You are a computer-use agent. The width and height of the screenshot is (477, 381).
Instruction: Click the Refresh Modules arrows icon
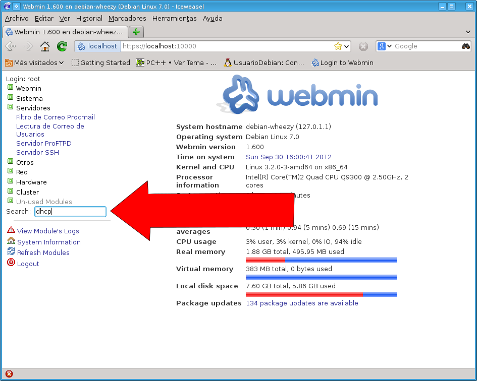11,251
